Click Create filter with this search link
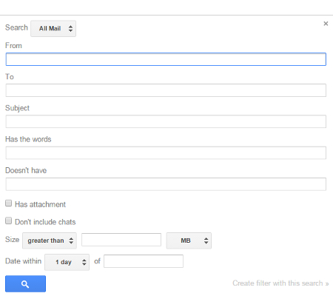Screen dimensions: 333x296 pos(280,283)
